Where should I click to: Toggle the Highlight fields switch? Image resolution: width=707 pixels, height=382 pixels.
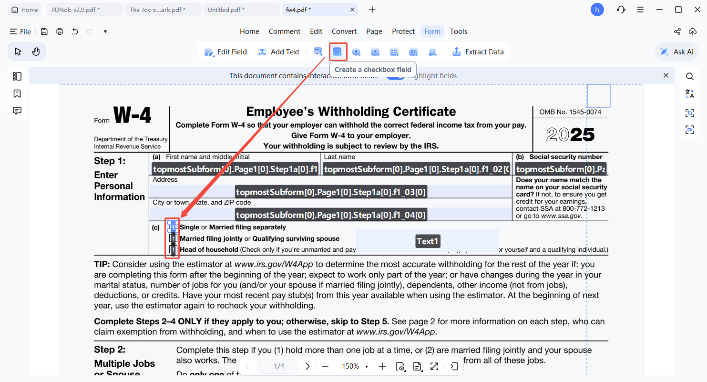pos(396,76)
